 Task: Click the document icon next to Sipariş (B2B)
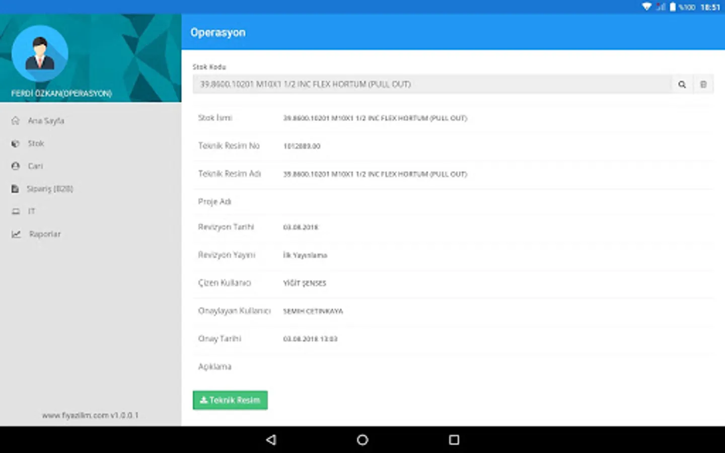15,189
